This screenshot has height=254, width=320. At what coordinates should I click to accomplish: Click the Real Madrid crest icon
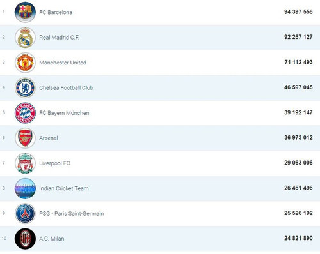tap(25, 38)
